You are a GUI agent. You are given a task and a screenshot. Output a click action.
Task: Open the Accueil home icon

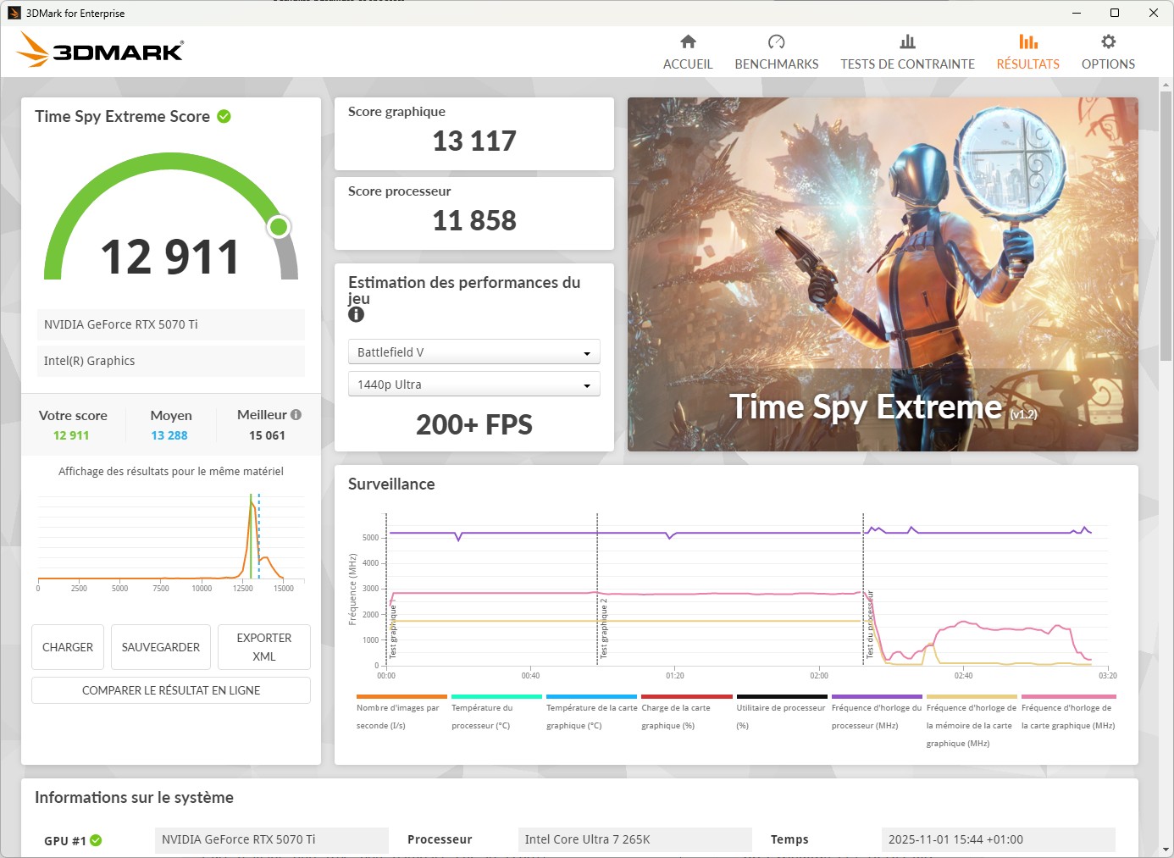(x=688, y=41)
